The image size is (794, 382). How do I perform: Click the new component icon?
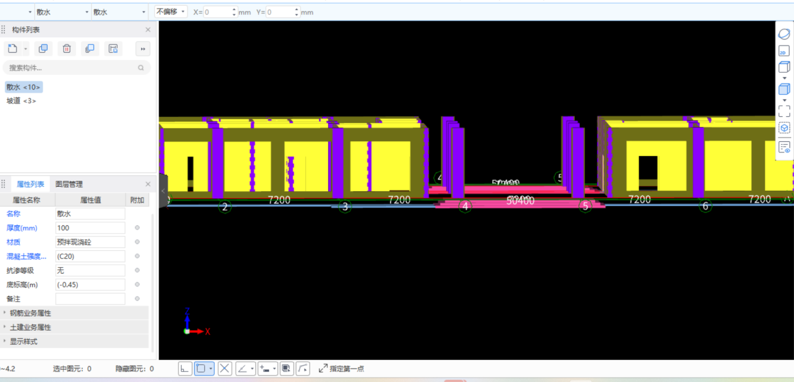pos(13,49)
